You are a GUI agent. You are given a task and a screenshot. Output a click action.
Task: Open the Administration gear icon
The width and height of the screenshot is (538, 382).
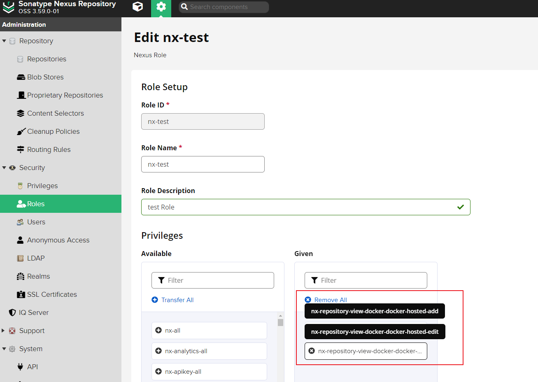(161, 7)
